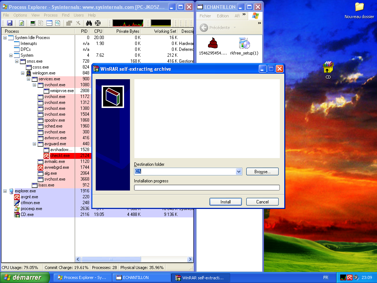Open the File menu in Process Explorer

pos(6,15)
